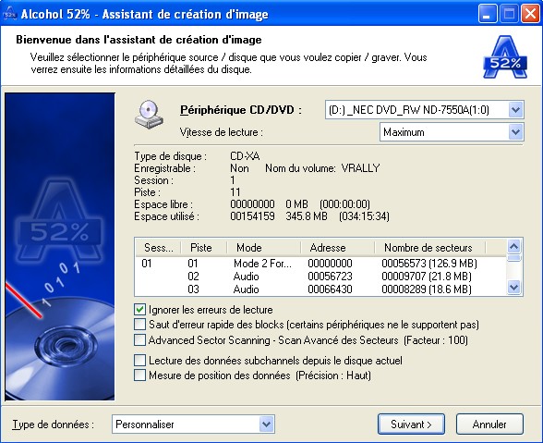
Task: Click the 'Piste' column header
Action: click(203, 248)
